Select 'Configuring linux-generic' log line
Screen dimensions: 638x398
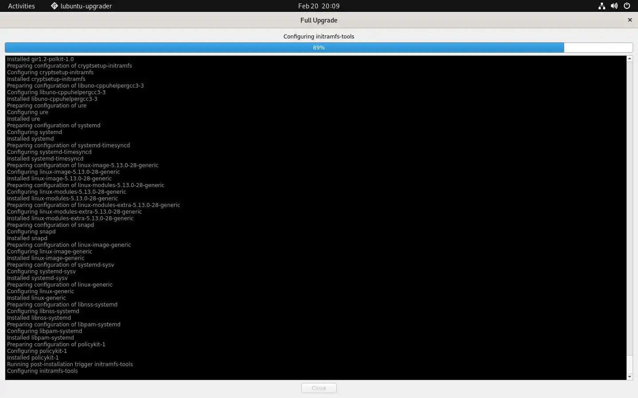40,291
